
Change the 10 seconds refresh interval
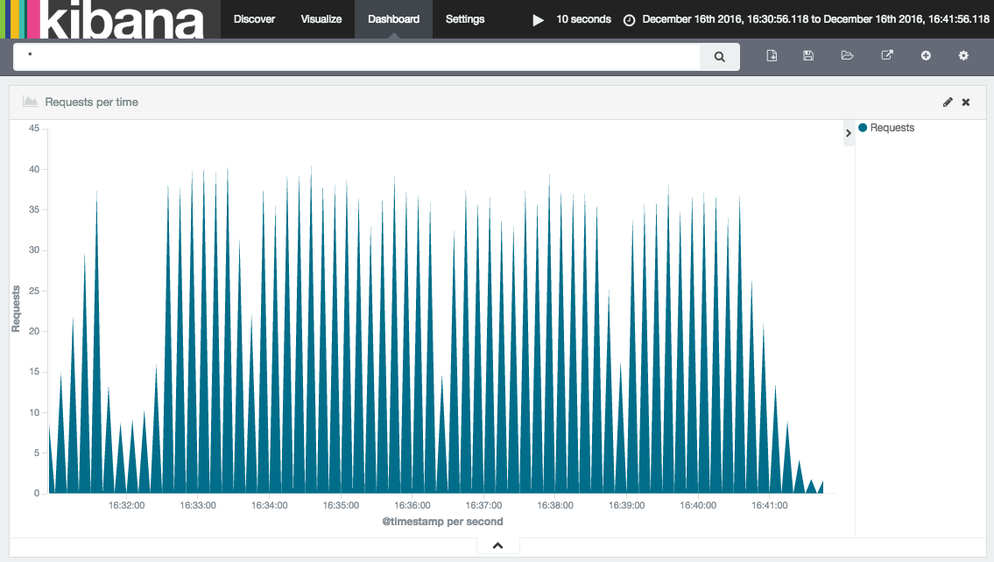click(583, 18)
